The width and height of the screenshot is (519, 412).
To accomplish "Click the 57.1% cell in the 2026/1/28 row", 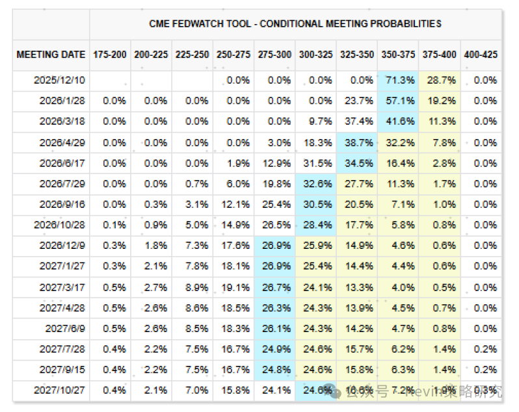I will (x=398, y=101).
